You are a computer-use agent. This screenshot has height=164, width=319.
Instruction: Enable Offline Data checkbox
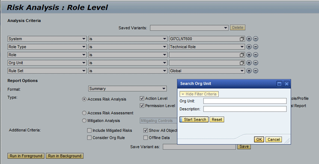coord(146,138)
